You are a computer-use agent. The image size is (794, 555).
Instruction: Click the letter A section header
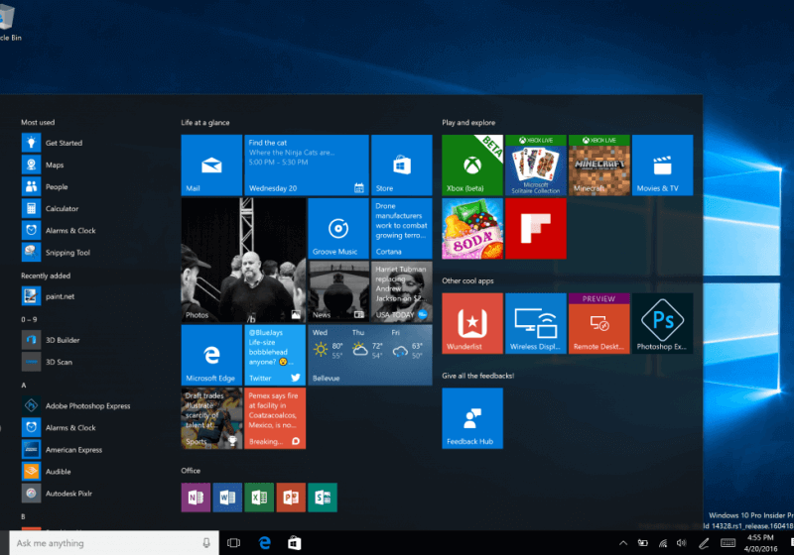pos(23,386)
